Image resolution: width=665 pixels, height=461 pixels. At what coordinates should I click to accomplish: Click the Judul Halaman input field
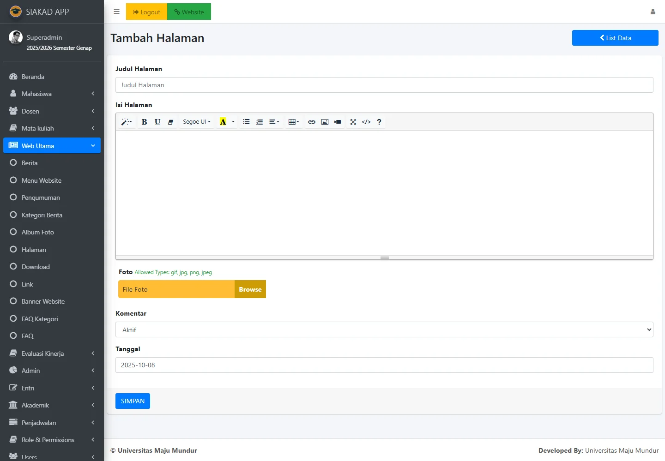click(x=384, y=85)
